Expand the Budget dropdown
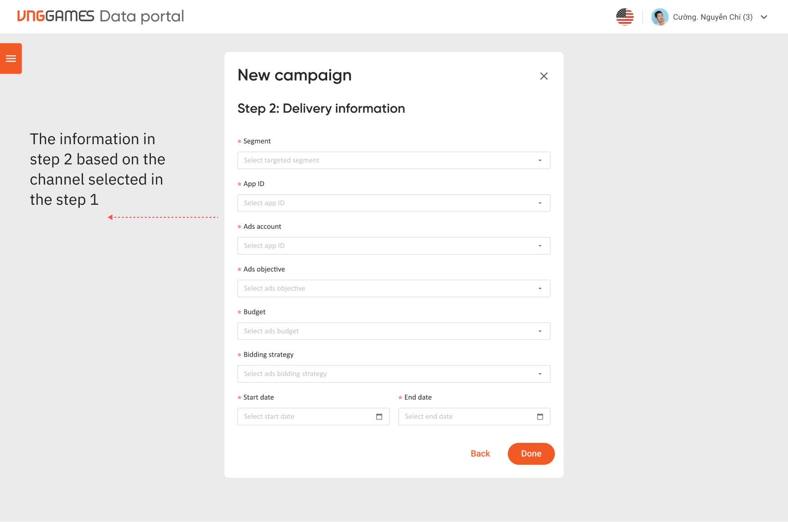 (394, 331)
